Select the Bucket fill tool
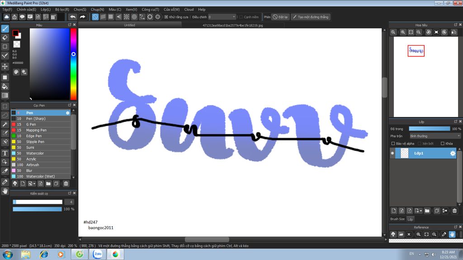463x260 pixels. tap(5, 86)
